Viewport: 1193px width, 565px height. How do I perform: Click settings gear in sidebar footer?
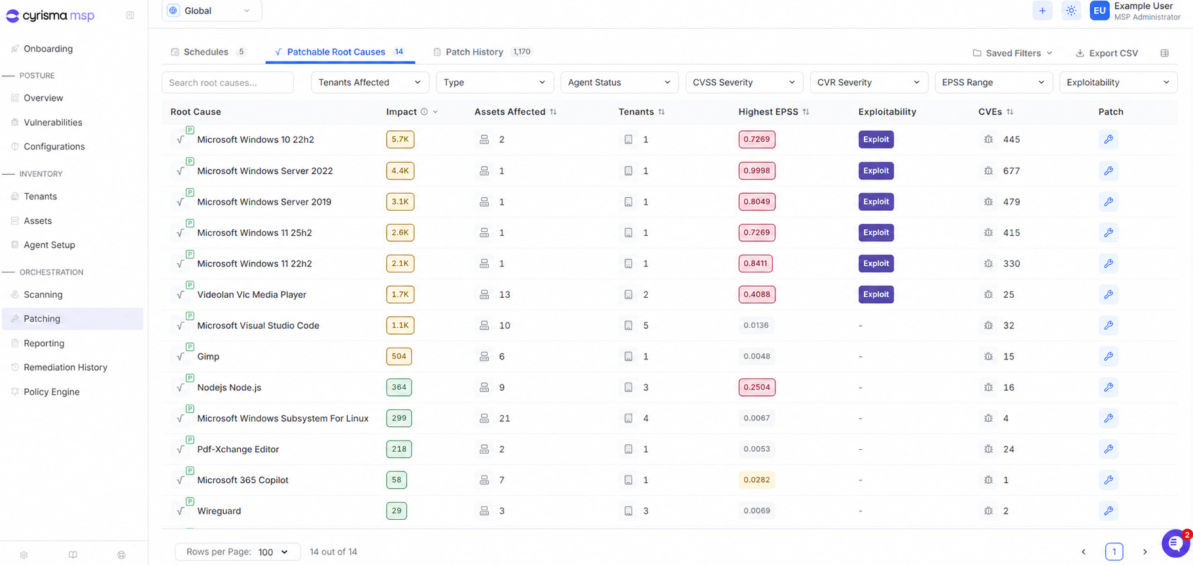coord(24,555)
